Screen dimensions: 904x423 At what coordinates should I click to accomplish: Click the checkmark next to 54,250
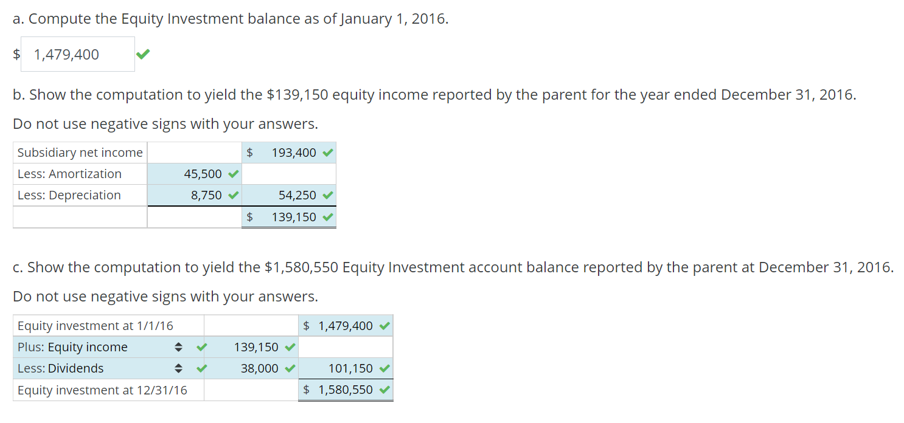(x=328, y=196)
